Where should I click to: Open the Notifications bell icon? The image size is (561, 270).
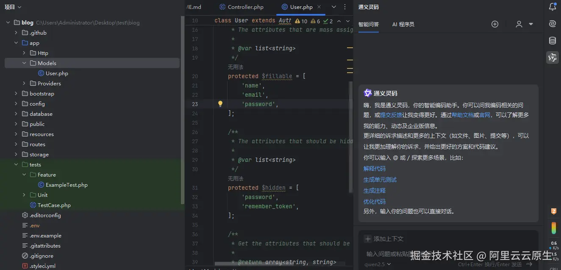552,7
